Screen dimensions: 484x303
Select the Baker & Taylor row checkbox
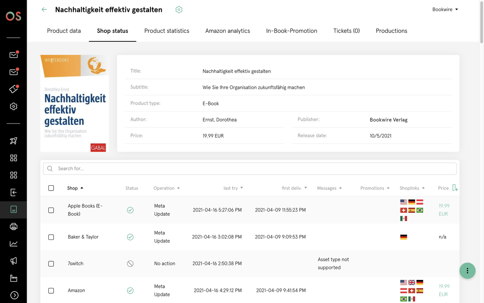[51, 237]
